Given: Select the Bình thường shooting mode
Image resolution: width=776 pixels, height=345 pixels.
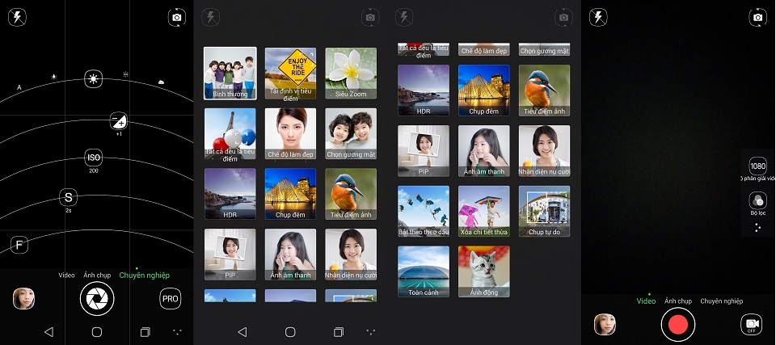Looking at the screenshot, I should tap(230, 74).
